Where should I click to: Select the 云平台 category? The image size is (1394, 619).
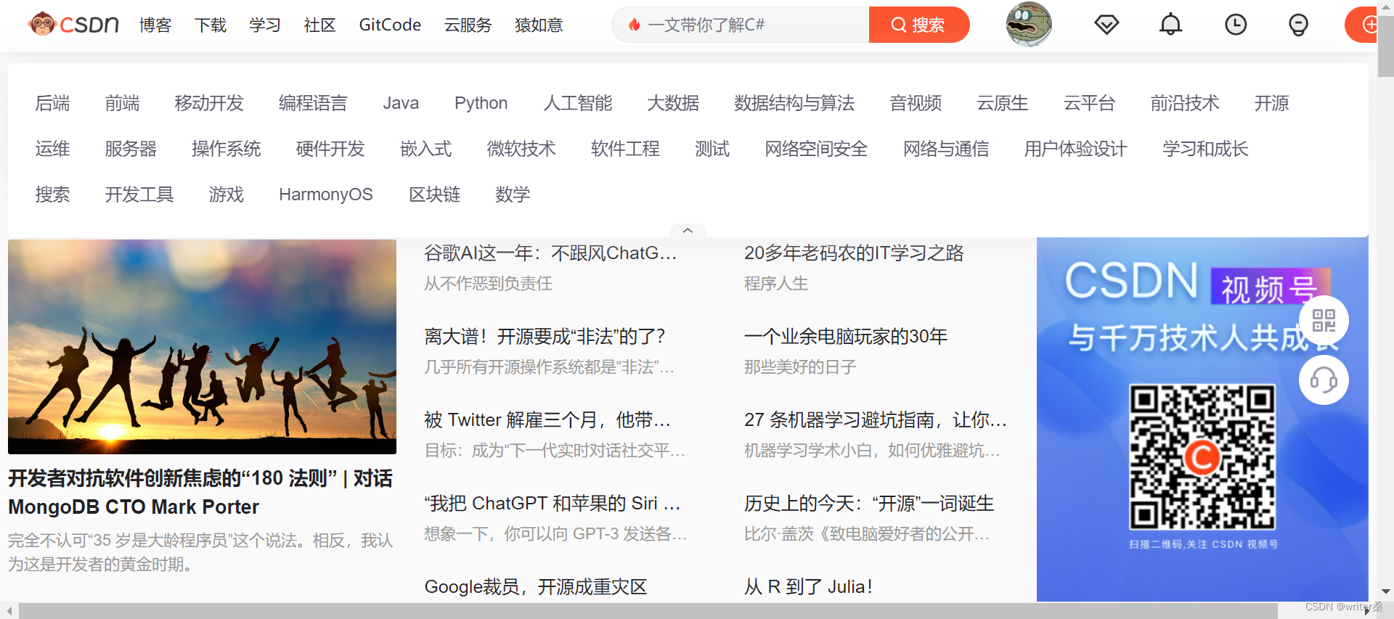[1089, 103]
